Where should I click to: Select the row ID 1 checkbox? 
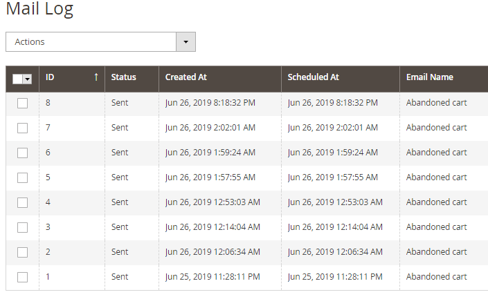point(22,277)
